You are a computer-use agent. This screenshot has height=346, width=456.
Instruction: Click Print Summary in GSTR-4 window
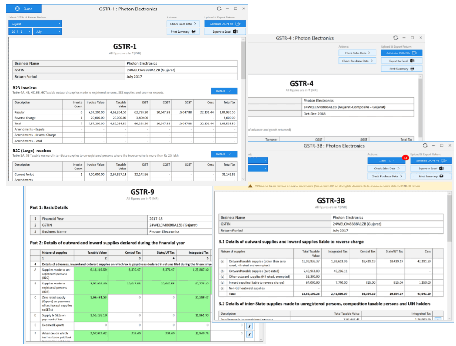[x=402, y=69]
